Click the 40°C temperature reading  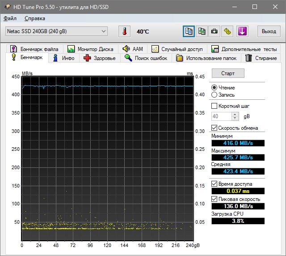point(143,32)
